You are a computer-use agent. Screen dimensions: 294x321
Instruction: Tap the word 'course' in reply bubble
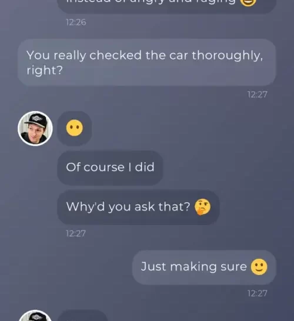(104, 168)
